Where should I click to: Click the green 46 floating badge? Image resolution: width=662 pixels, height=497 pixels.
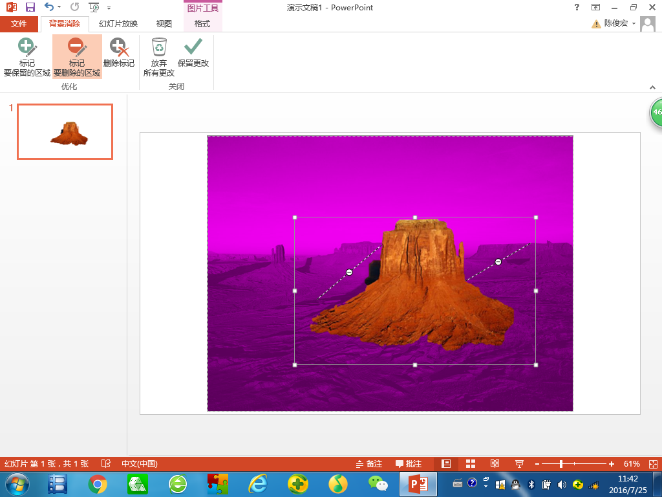656,112
